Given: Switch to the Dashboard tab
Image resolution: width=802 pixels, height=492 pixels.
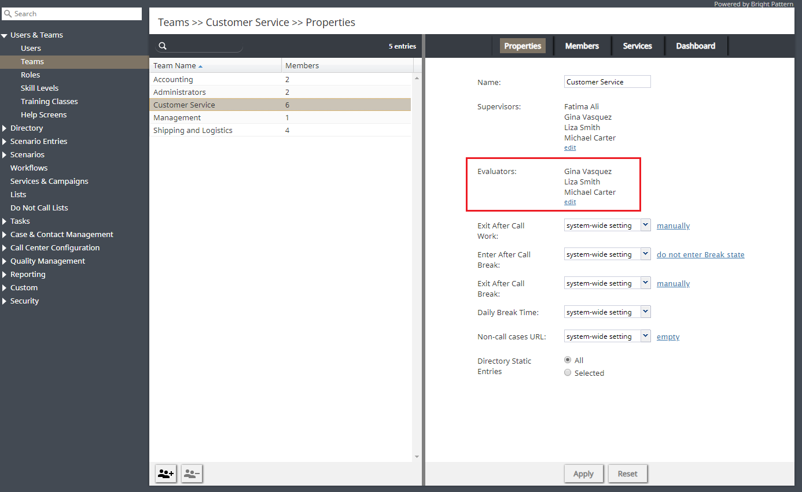Looking at the screenshot, I should coord(696,46).
